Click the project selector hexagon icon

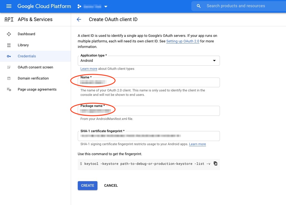point(79,6)
